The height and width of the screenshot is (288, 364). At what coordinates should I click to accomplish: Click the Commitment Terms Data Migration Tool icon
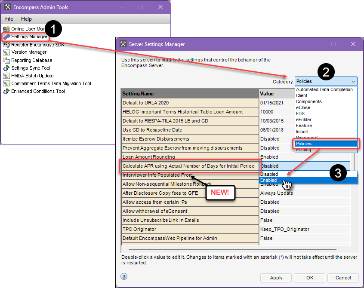click(x=6, y=83)
